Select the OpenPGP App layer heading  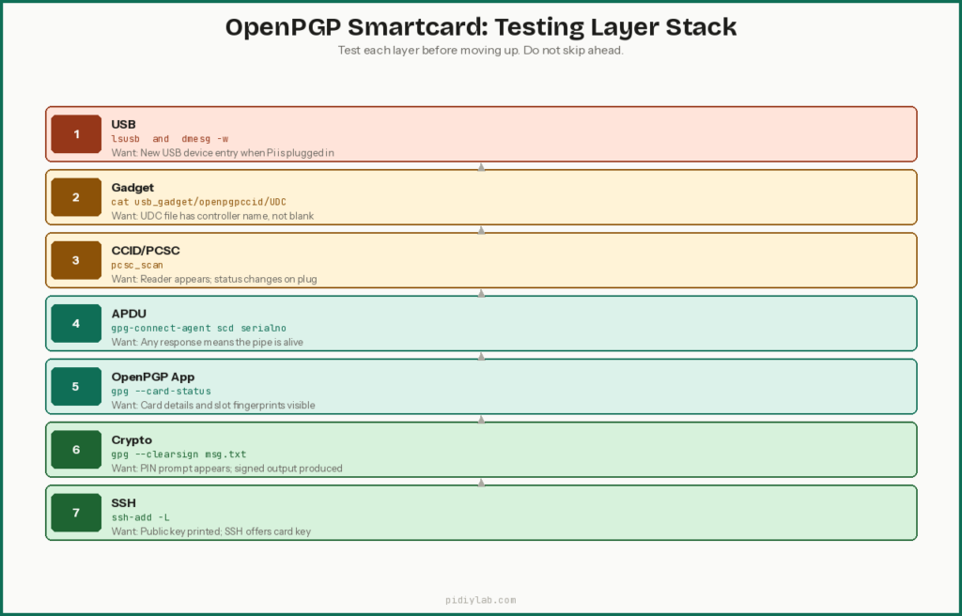153,377
